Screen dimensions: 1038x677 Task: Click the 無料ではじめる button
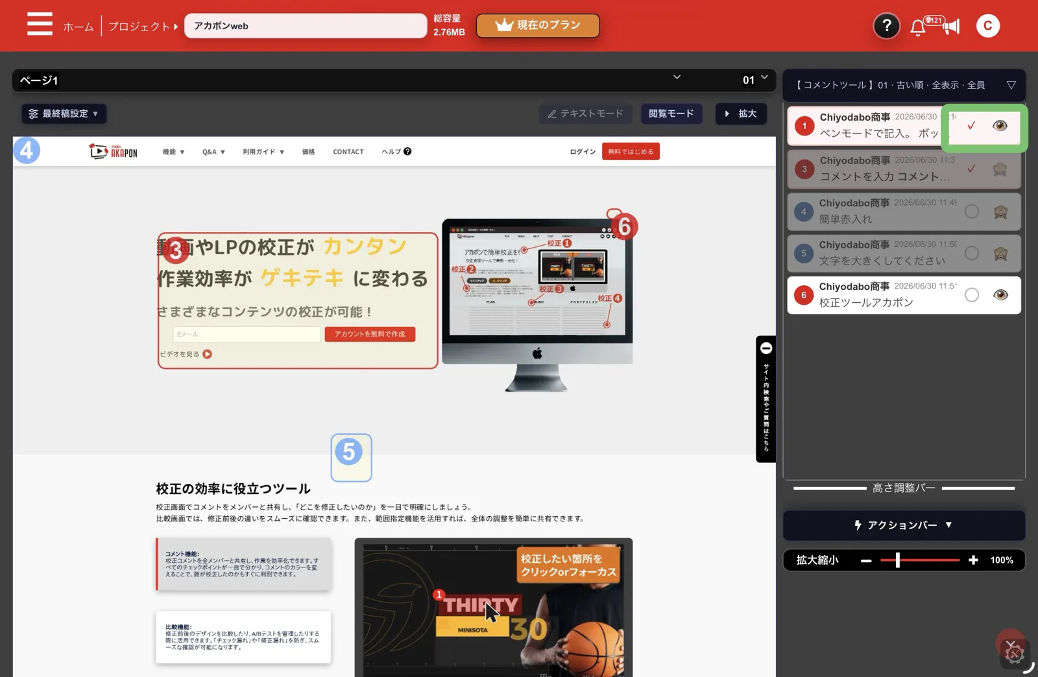point(631,152)
